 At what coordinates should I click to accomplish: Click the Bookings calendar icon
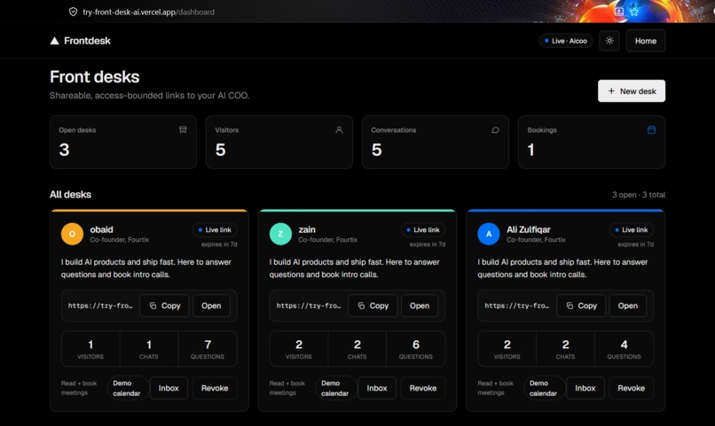[652, 129]
